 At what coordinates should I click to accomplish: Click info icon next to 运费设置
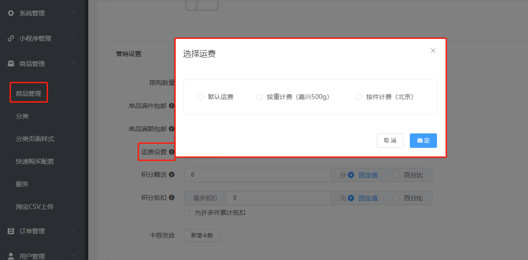[x=172, y=152]
